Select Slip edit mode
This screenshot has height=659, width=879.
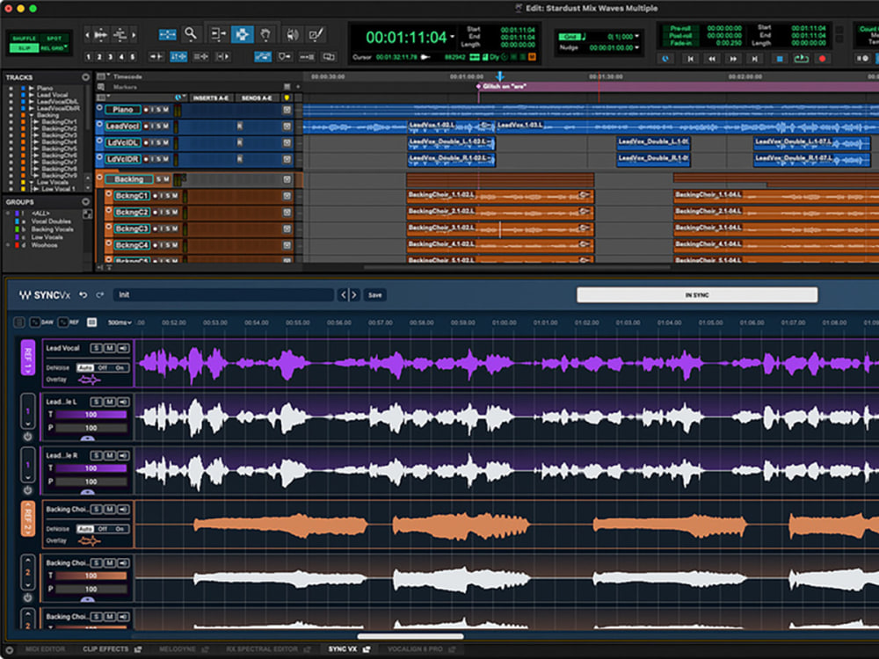(24, 48)
